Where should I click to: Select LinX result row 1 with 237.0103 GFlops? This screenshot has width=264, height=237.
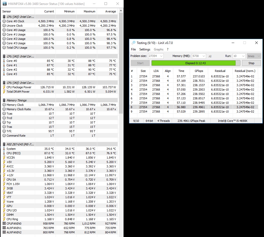click(194, 76)
